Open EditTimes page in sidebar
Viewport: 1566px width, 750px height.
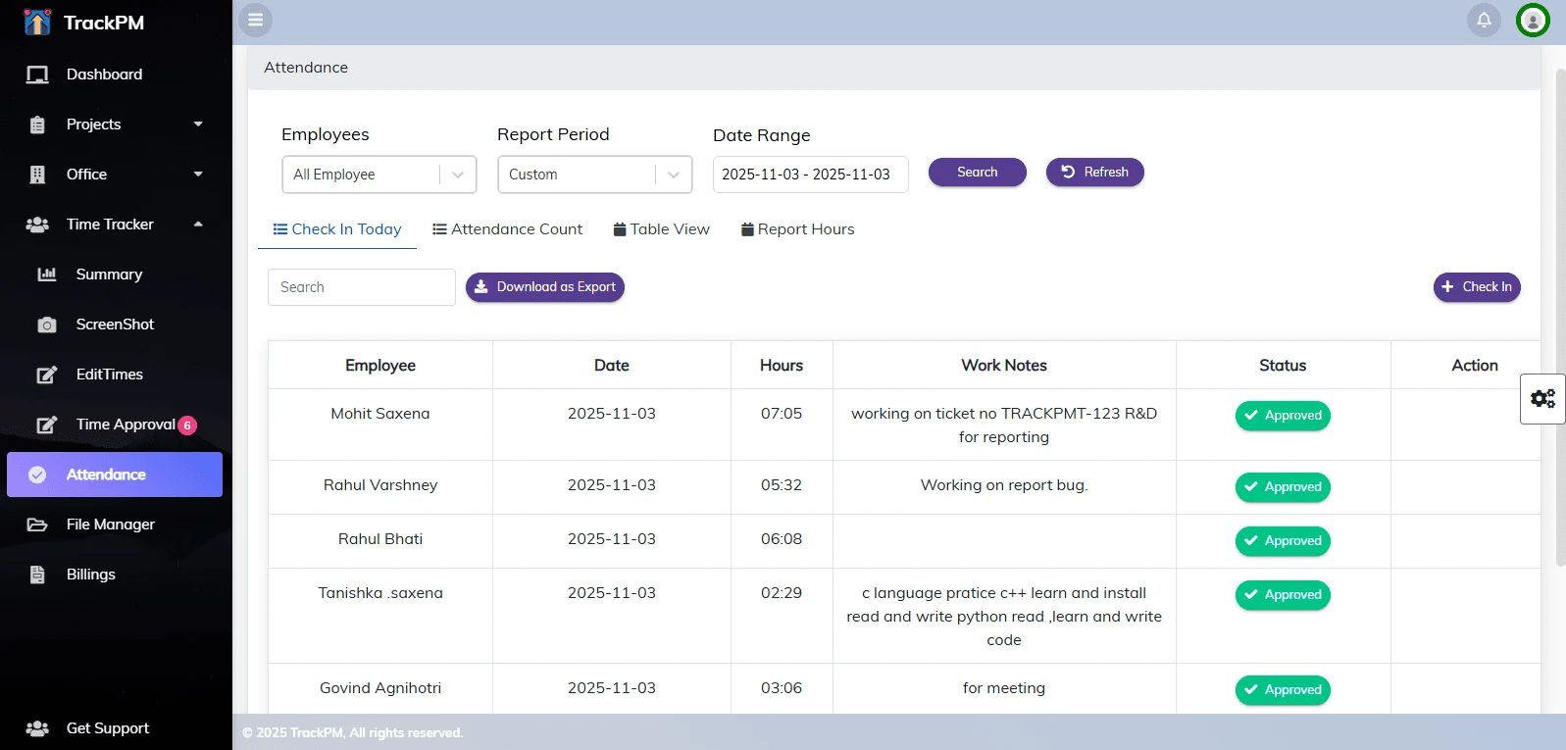pyautogui.click(x=110, y=375)
